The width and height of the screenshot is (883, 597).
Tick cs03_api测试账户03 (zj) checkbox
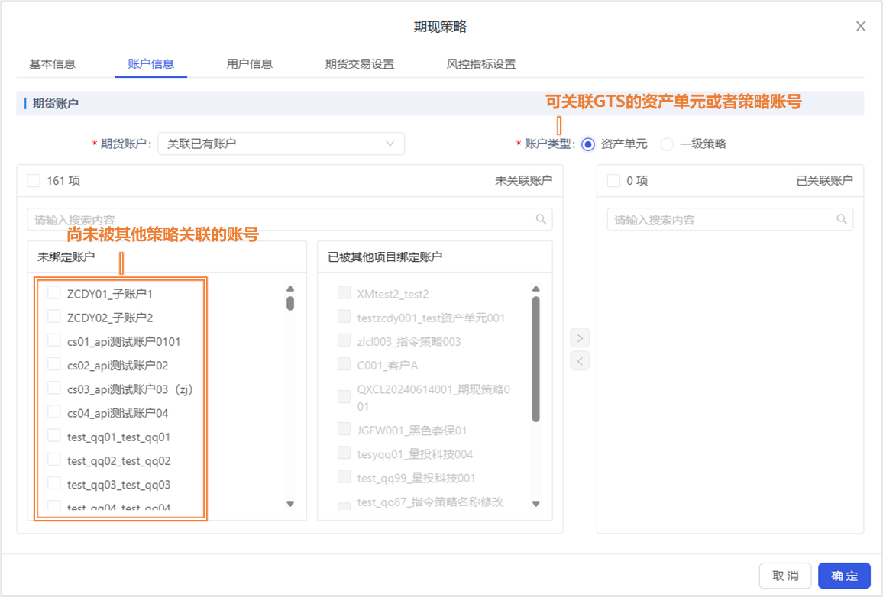54,389
